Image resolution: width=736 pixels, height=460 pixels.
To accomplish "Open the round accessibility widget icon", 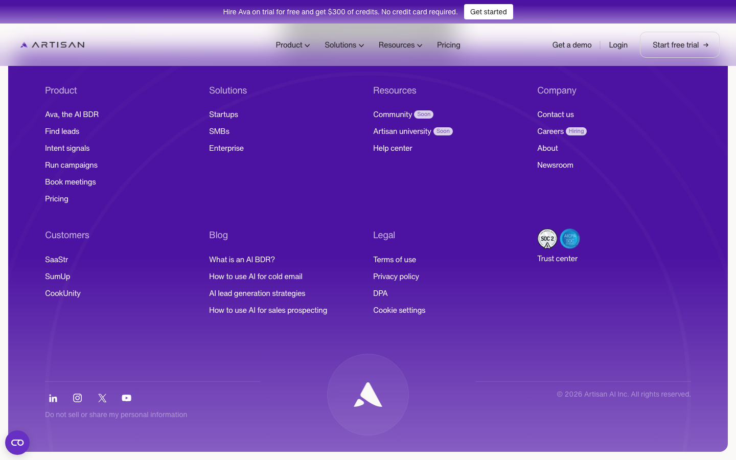I will click(x=17, y=443).
